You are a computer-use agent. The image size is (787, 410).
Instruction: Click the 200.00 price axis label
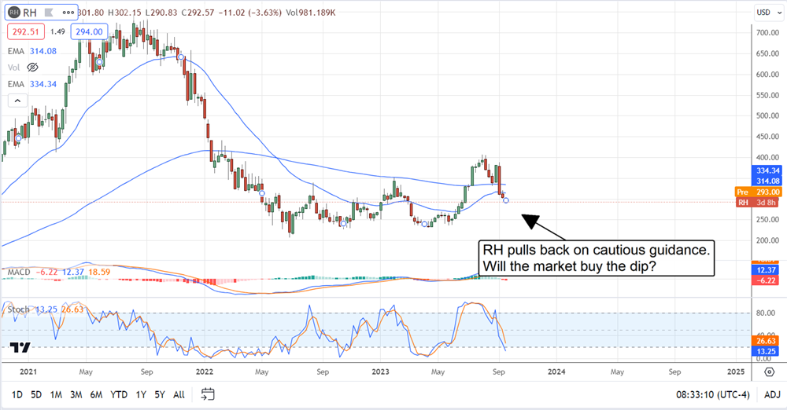767,240
